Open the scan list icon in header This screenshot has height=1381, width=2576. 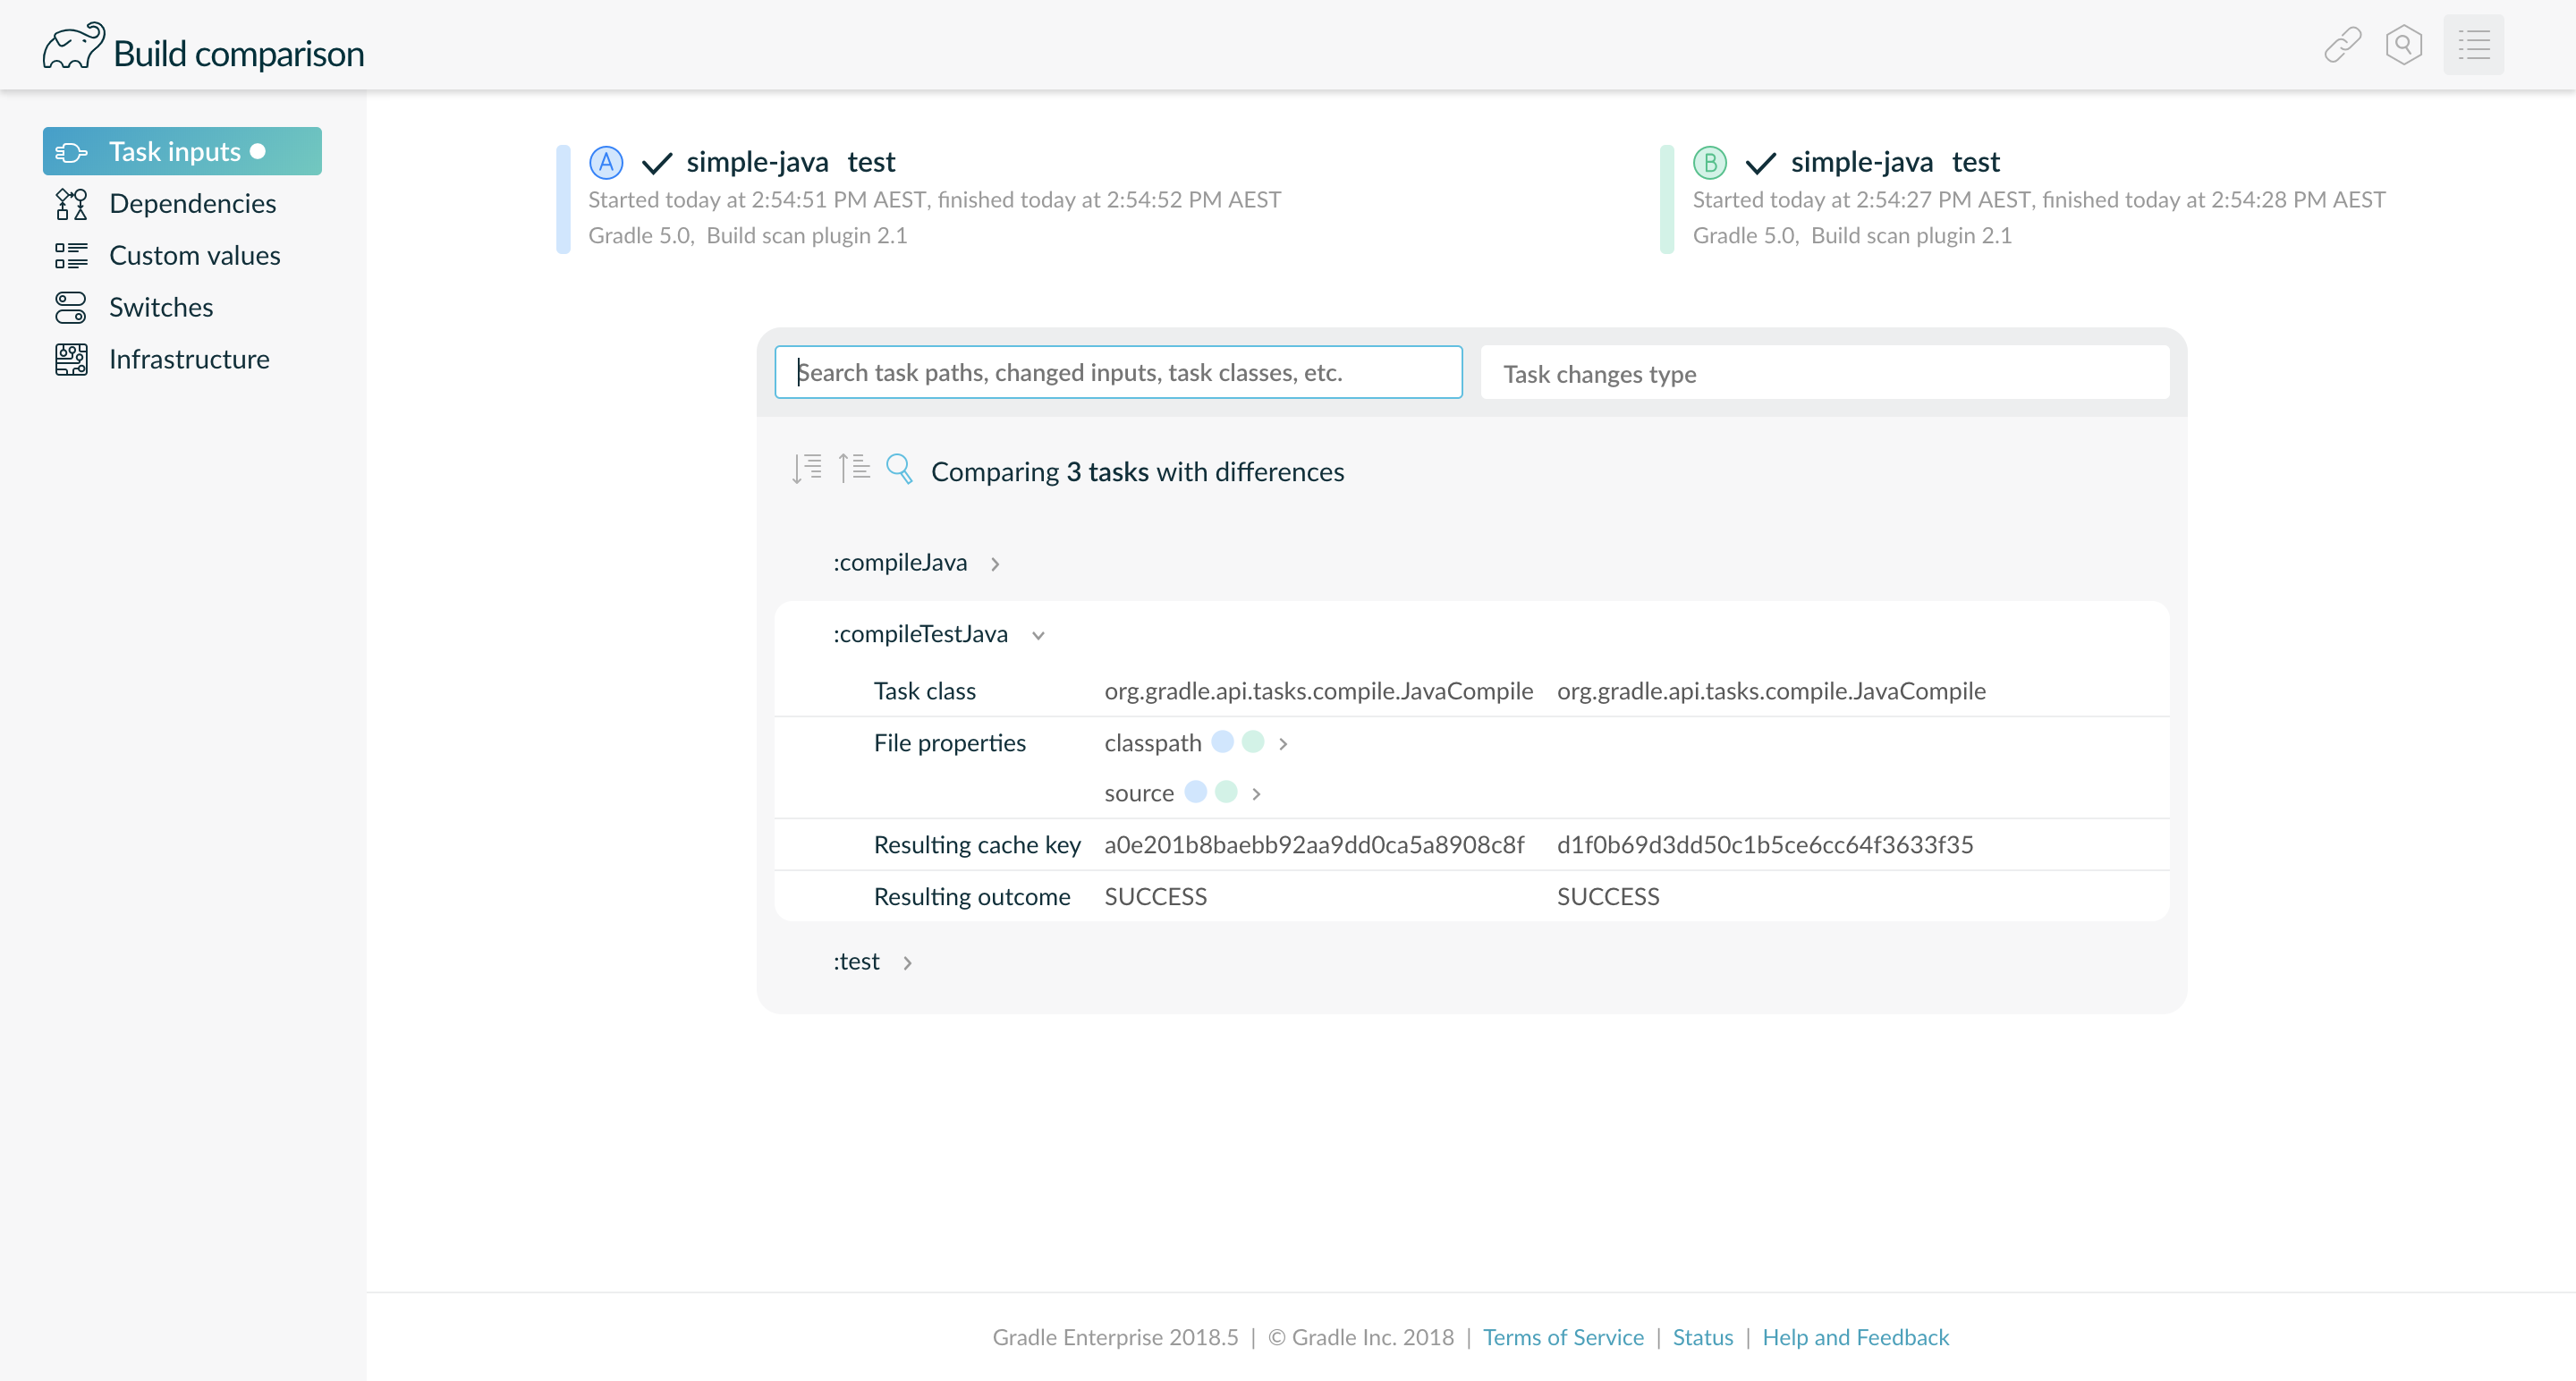(2473, 45)
